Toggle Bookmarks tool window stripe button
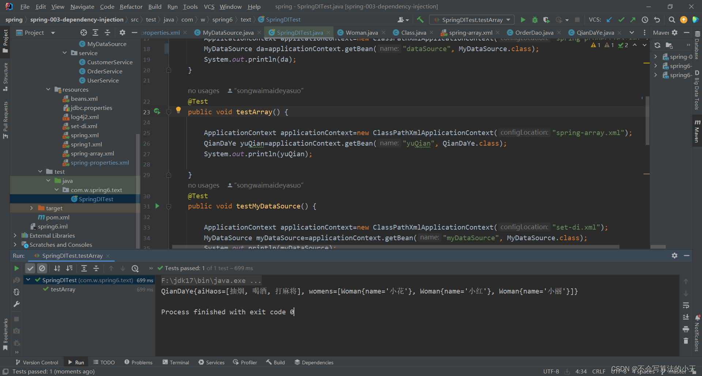The height and width of the screenshot is (376, 702). coord(5,334)
